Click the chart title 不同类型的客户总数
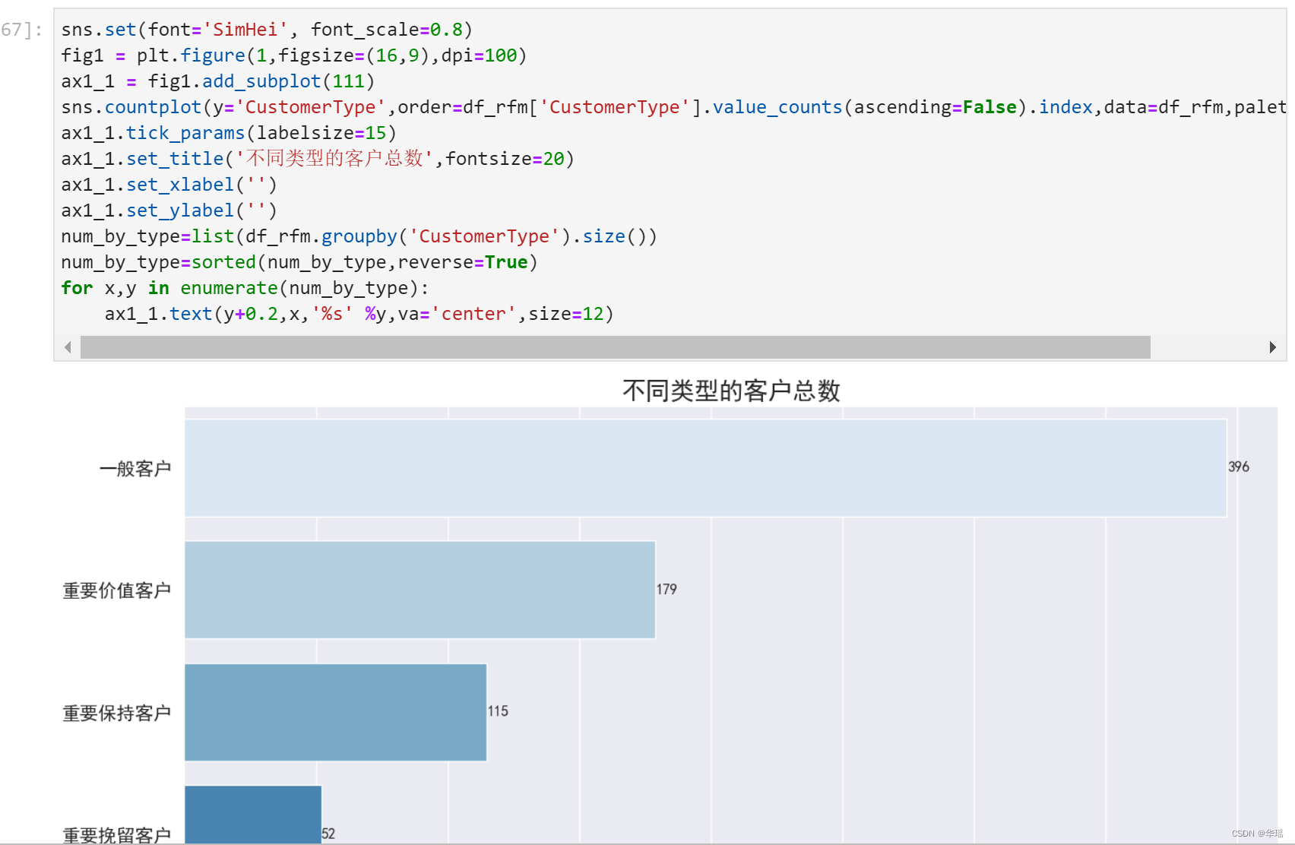The image size is (1295, 845). click(x=732, y=390)
